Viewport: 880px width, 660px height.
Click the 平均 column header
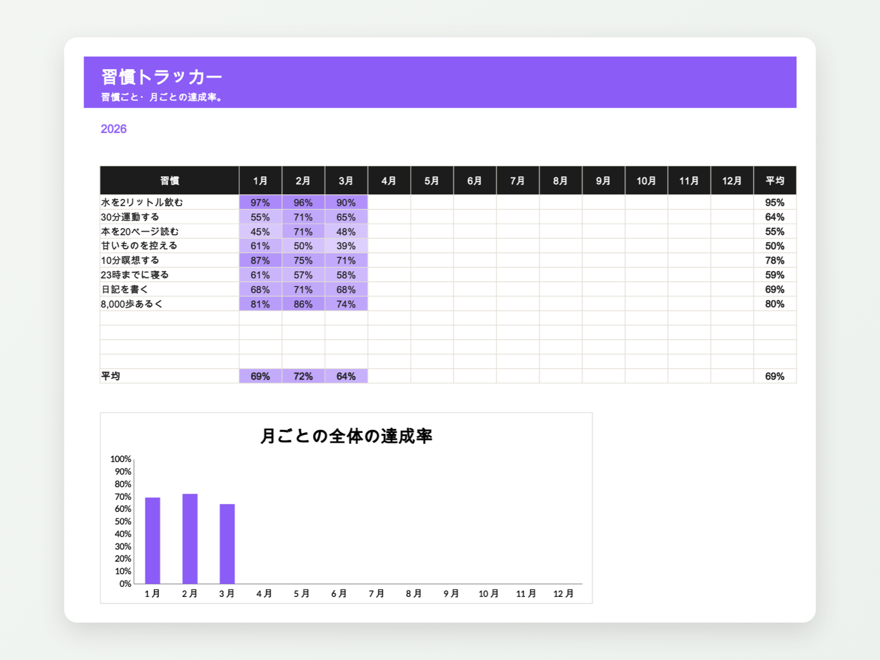(x=775, y=180)
